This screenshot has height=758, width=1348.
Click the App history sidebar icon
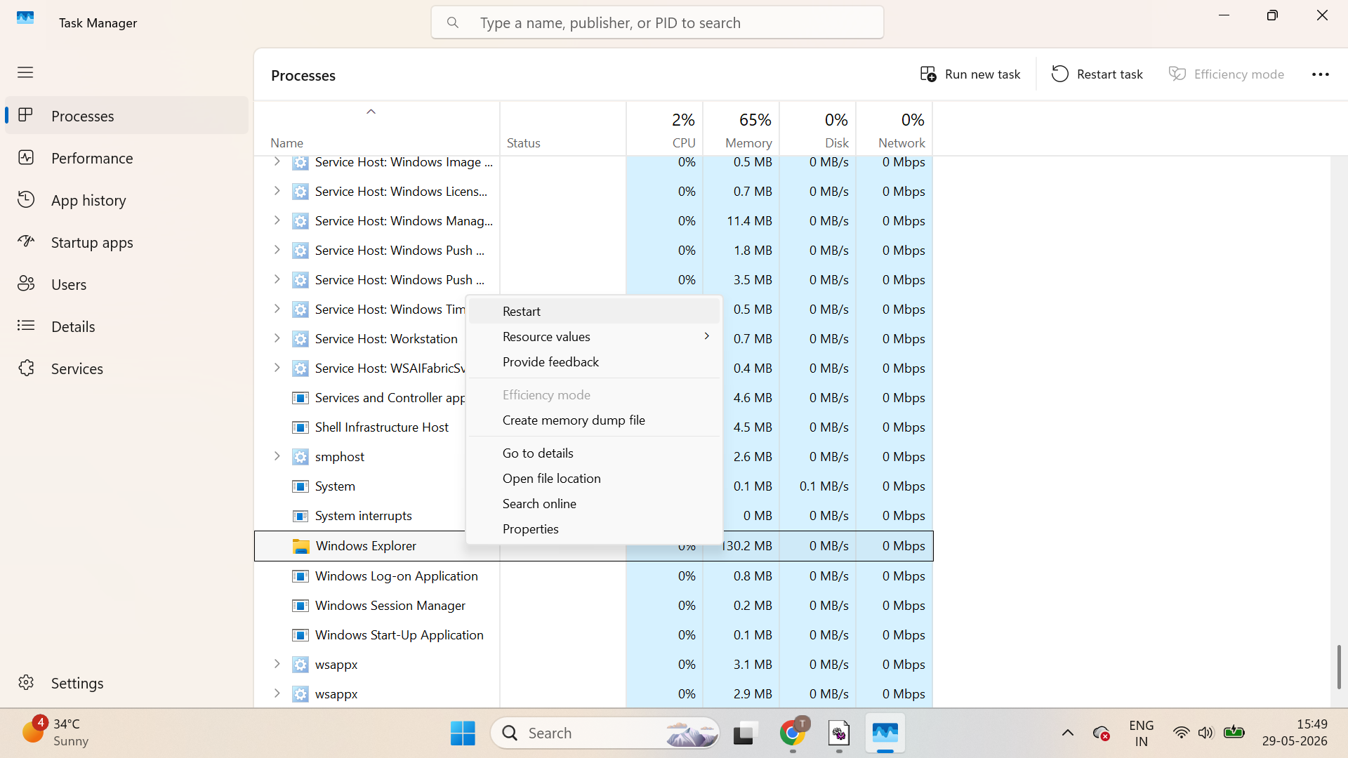(x=26, y=199)
